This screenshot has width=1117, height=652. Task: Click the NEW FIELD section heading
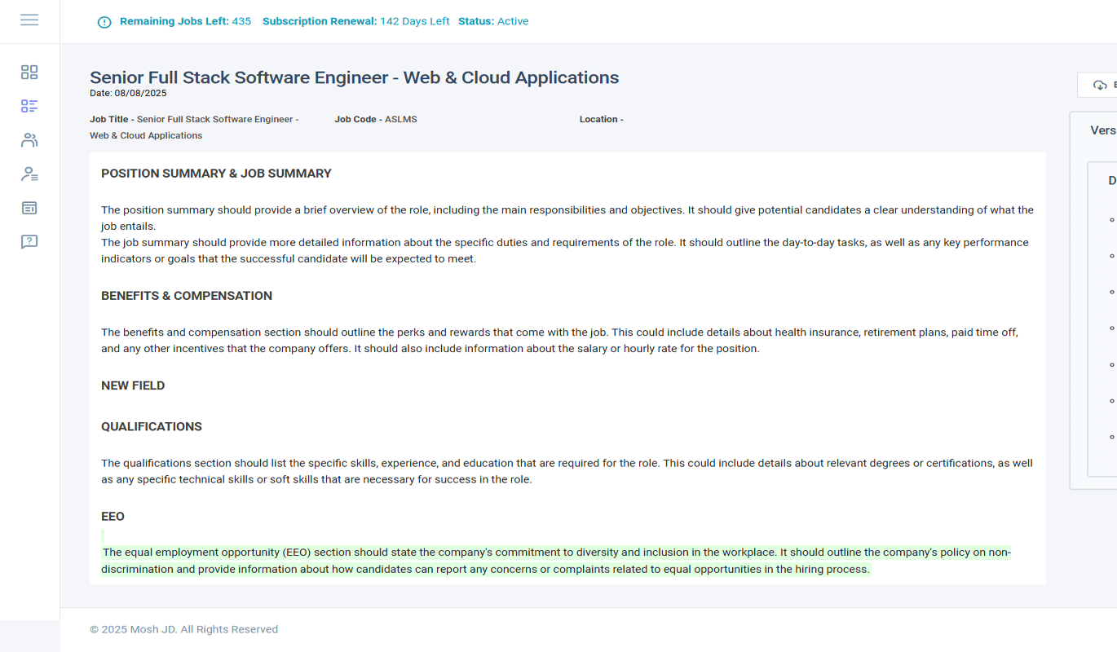click(133, 385)
